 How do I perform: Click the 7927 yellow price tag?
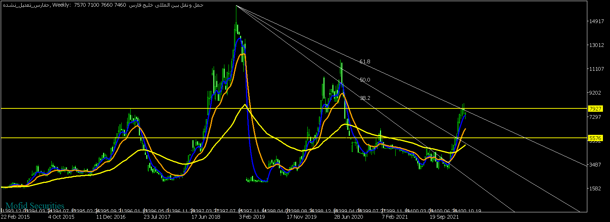(595, 109)
